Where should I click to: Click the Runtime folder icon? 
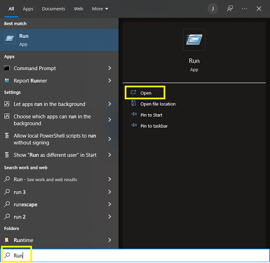[x=7, y=240]
